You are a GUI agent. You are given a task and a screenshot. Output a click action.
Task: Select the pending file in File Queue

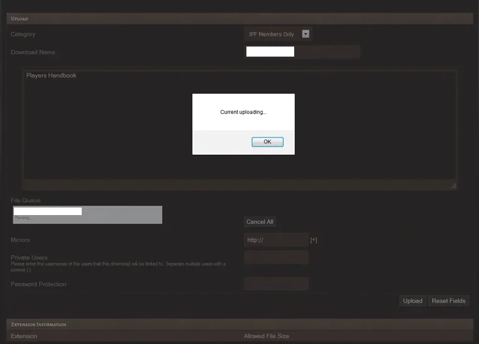click(x=87, y=214)
